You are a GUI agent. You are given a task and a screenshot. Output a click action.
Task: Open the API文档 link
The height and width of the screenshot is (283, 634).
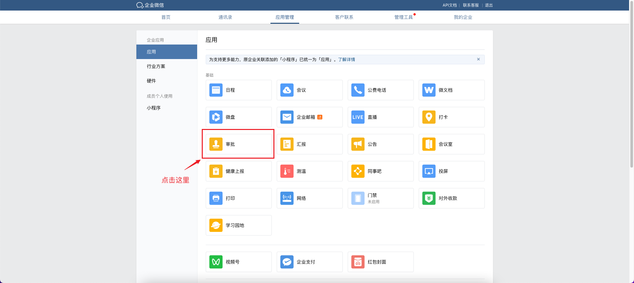point(450,5)
